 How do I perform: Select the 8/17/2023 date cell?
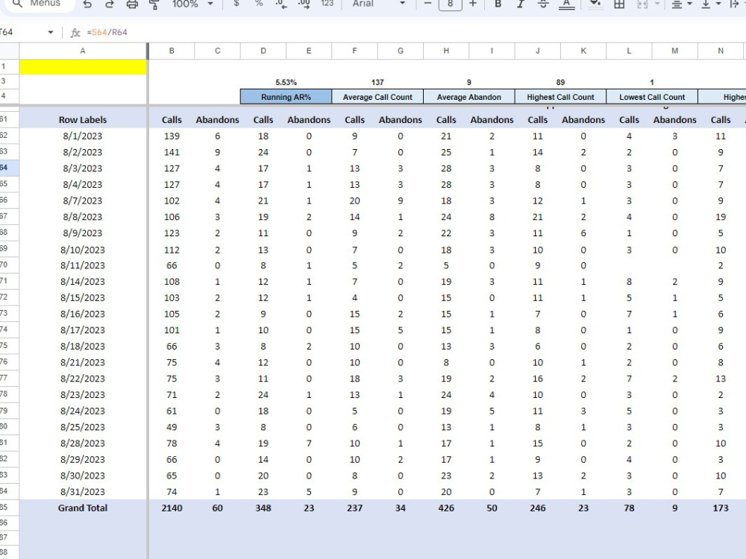pos(83,330)
